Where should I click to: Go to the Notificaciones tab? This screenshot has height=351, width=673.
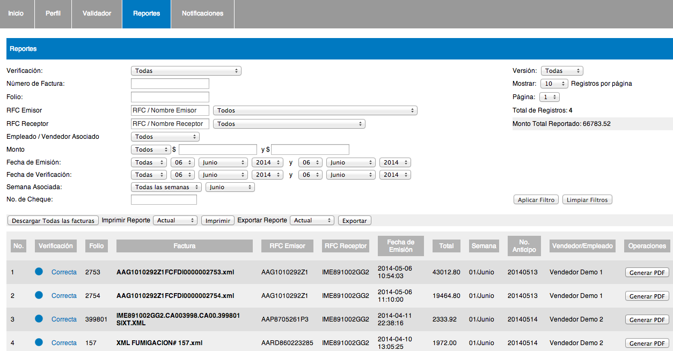click(x=202, y=13)
